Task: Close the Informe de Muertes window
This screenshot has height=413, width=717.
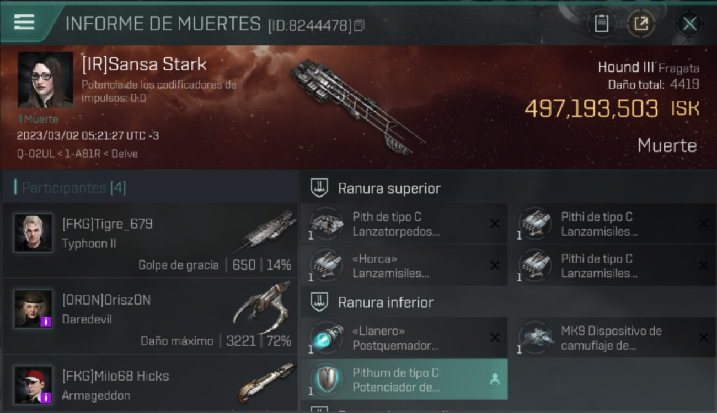Action: pos(689,24)
